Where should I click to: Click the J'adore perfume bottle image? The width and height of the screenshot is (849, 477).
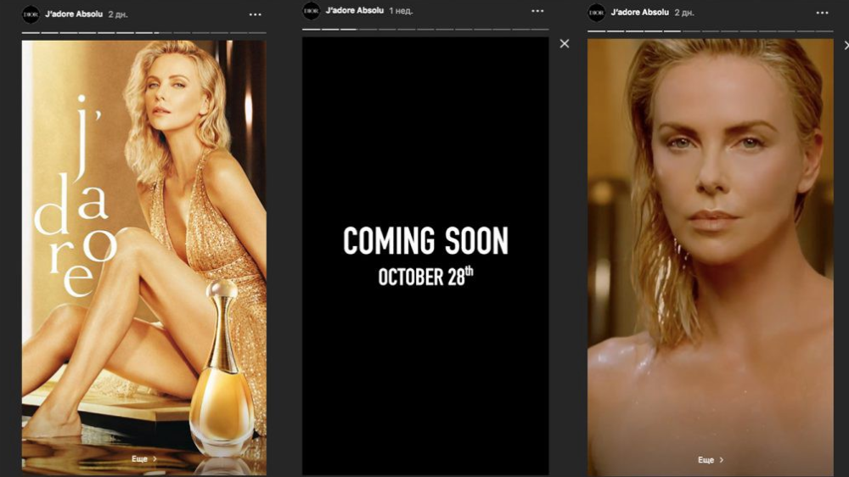point(222,370)
